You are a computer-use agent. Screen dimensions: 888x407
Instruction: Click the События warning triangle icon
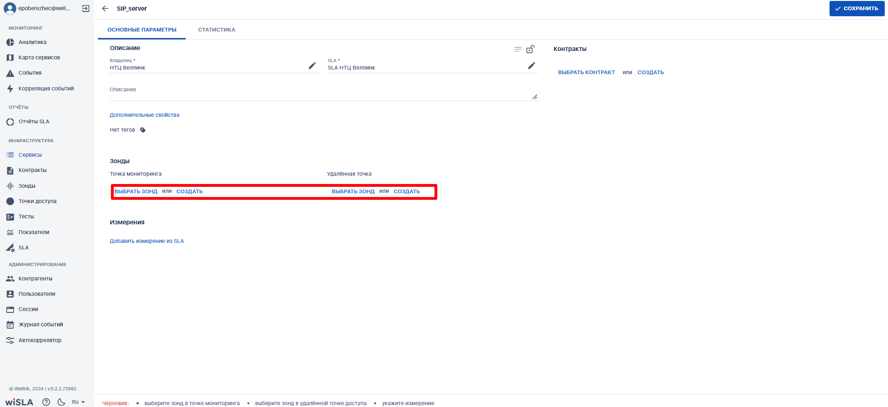10,73
